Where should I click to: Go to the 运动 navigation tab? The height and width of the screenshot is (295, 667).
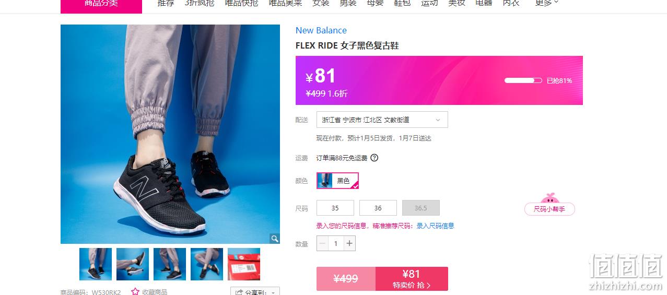429,3
